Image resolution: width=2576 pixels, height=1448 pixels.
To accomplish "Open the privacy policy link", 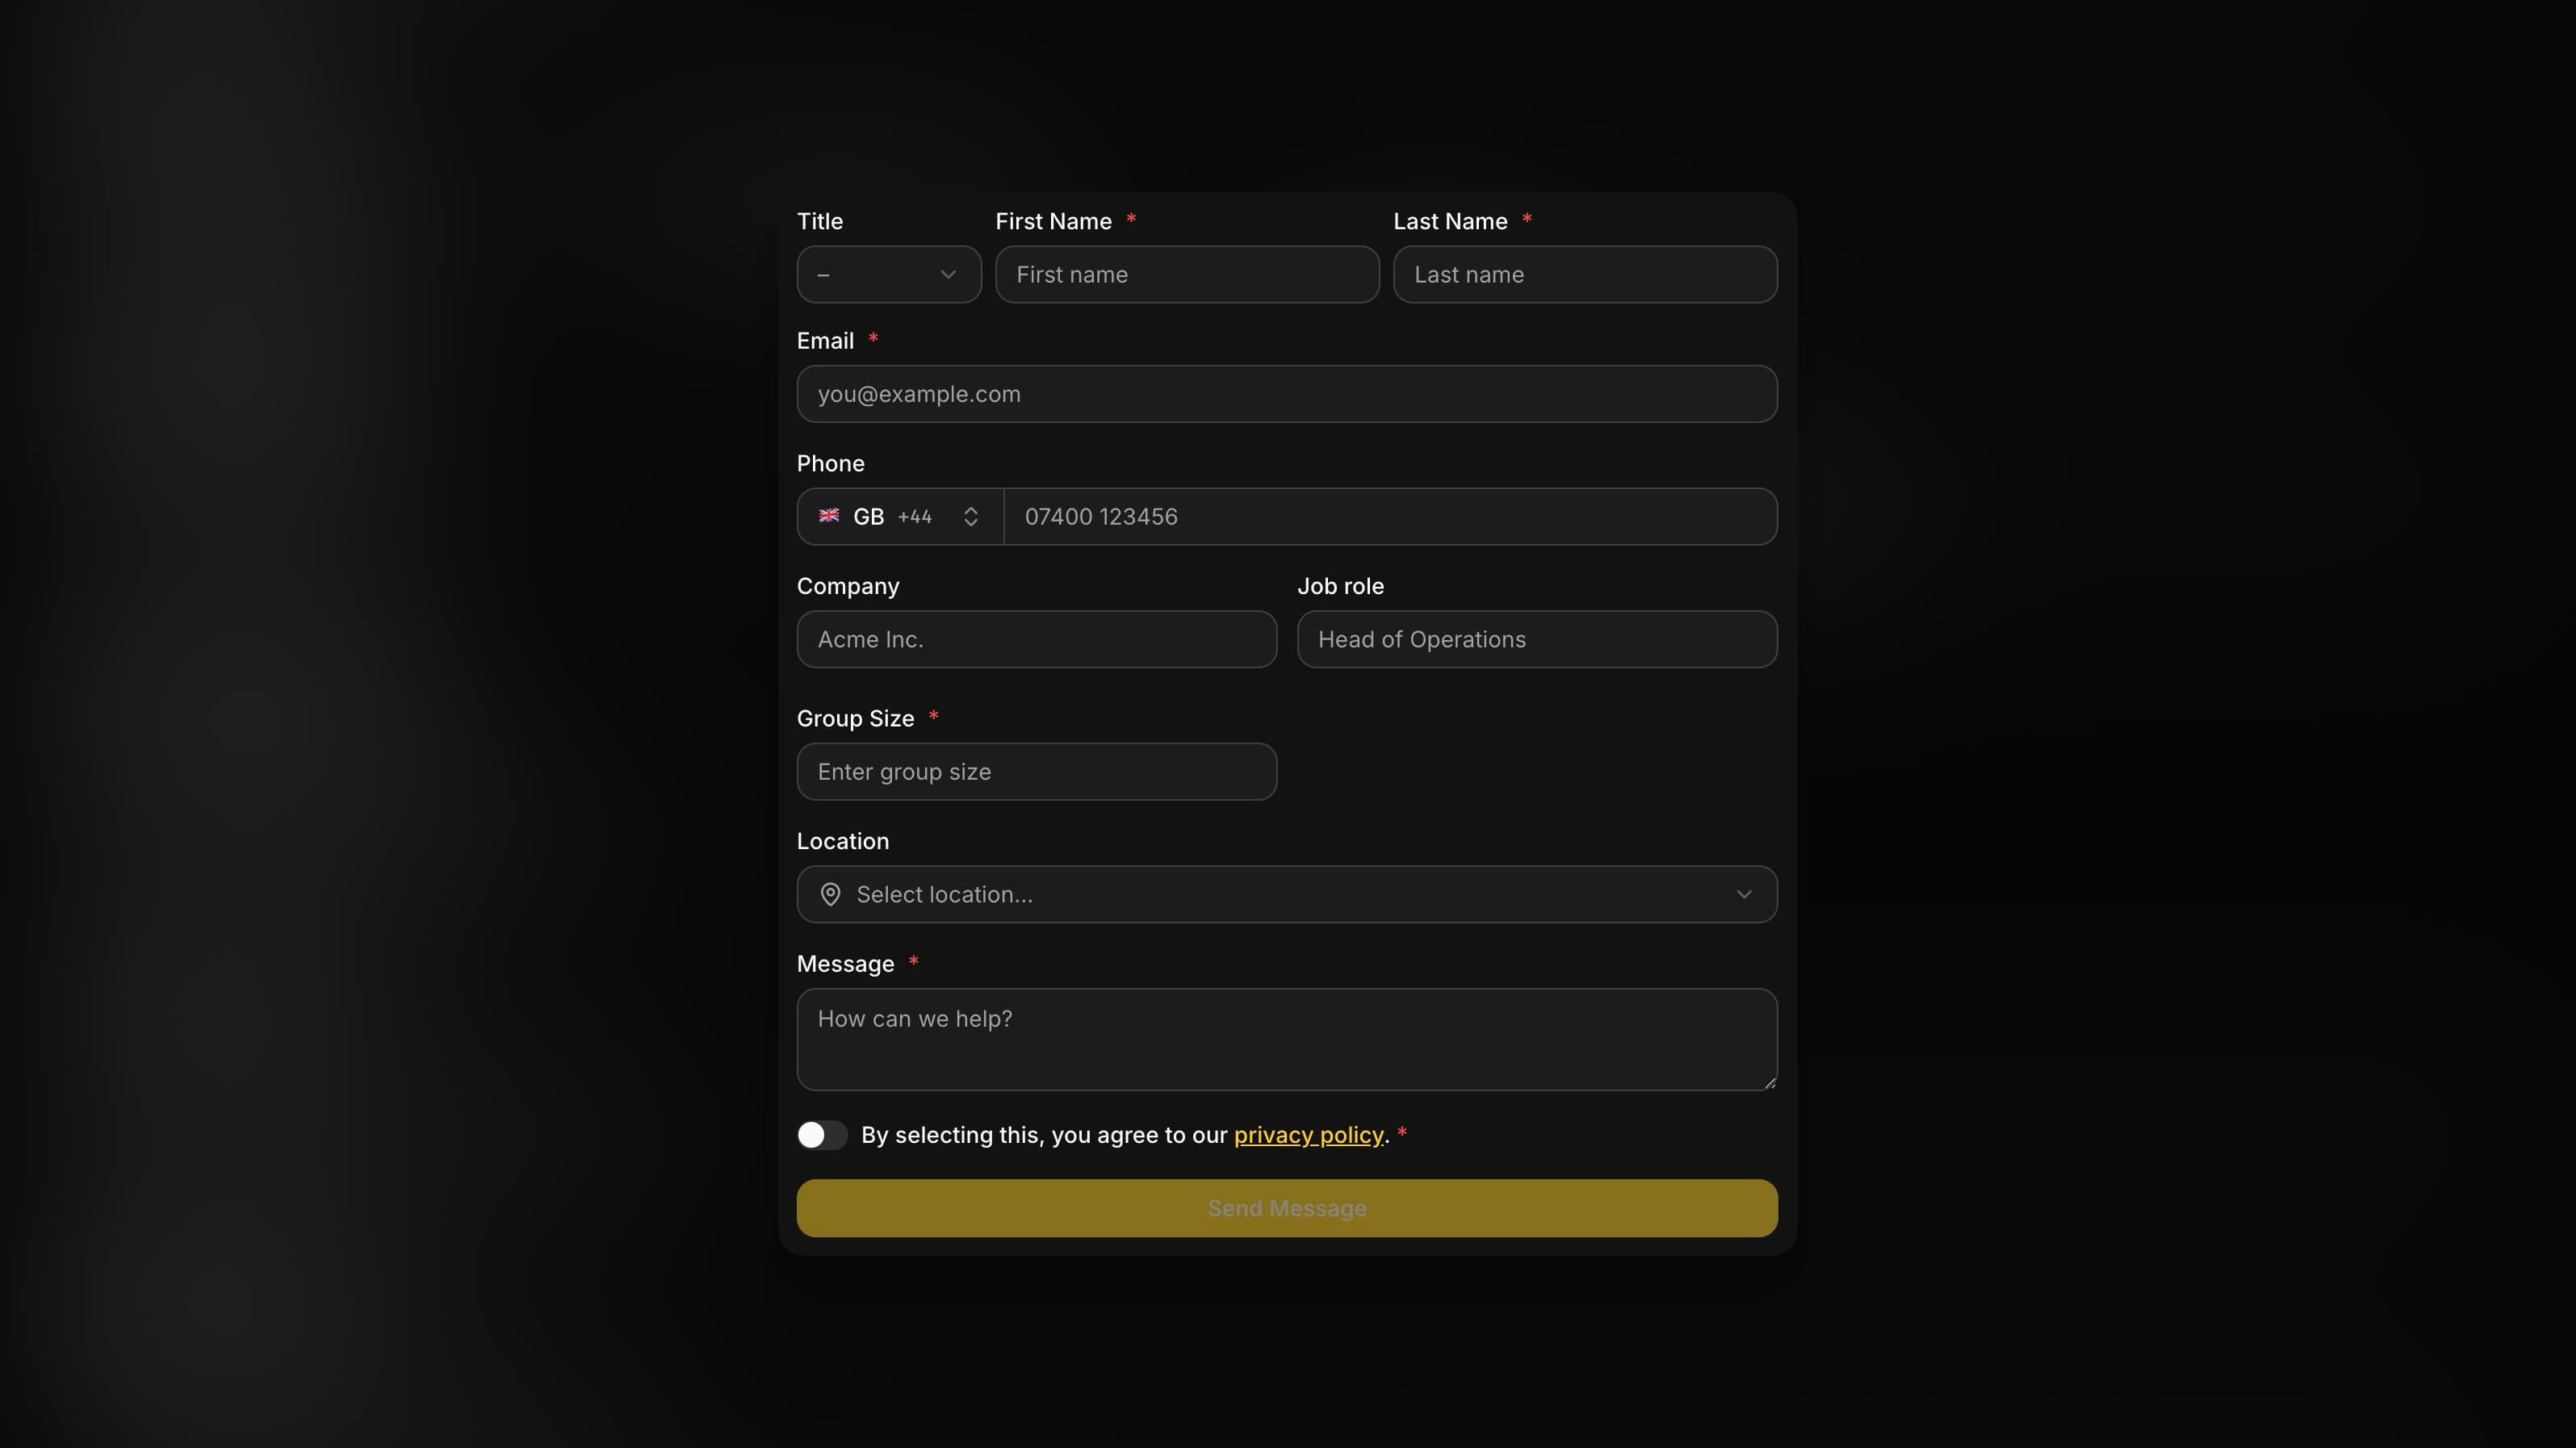I will [1308, 1134].
